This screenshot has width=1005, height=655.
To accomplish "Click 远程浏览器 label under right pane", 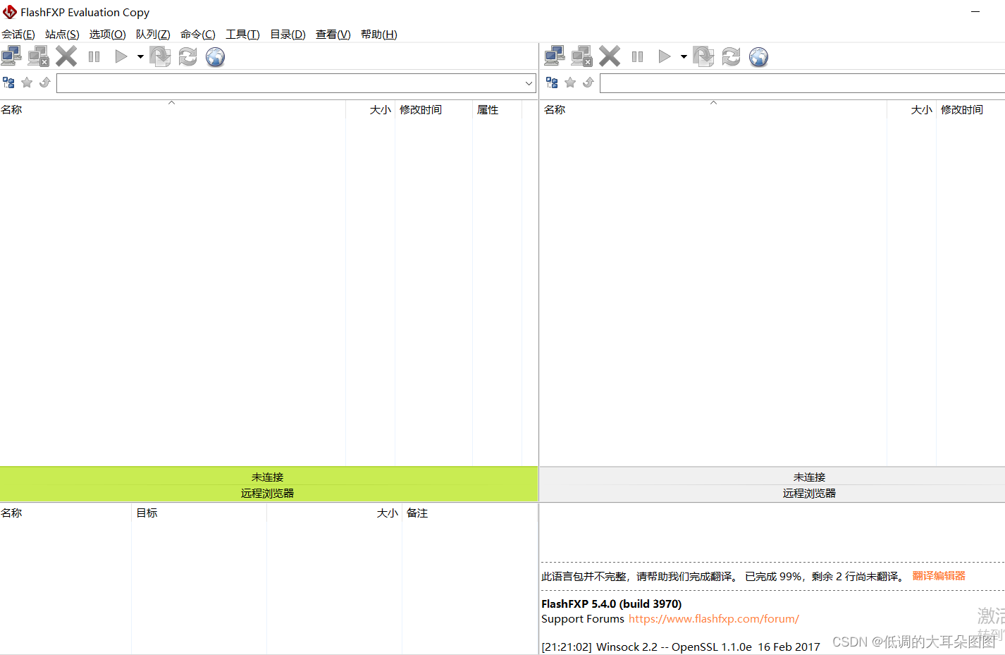I will [809, 493].
